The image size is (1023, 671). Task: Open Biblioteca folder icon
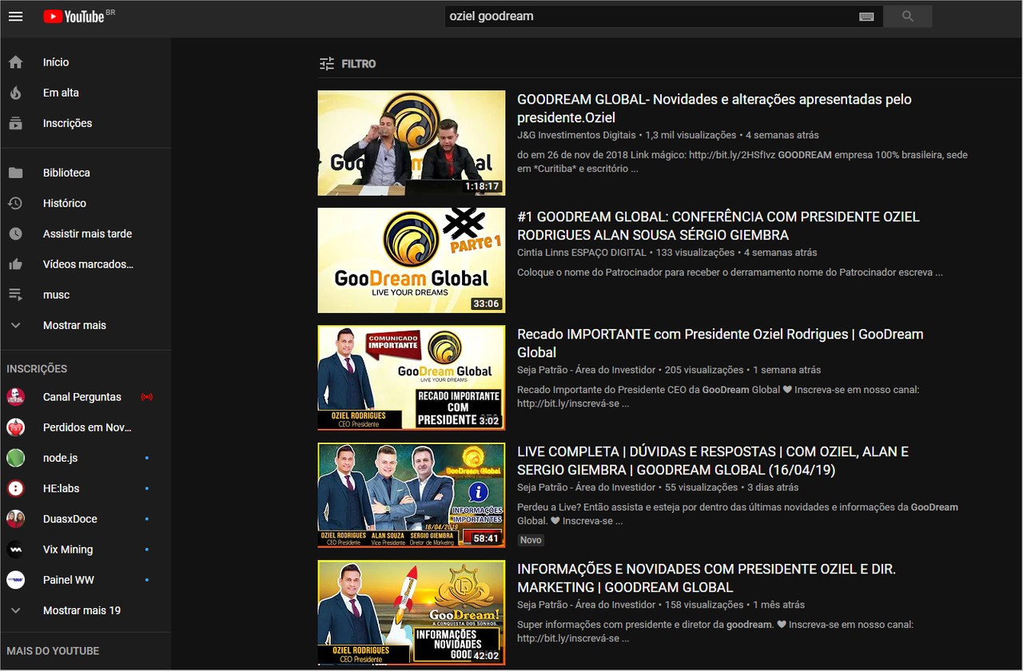(15, 173)
